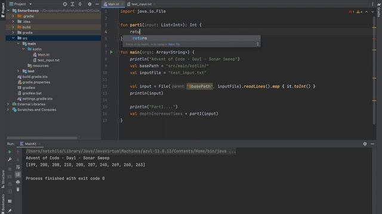Click Next Tip link in completion popup
This screenshot has width=382, height=214.
coord(174,45)
